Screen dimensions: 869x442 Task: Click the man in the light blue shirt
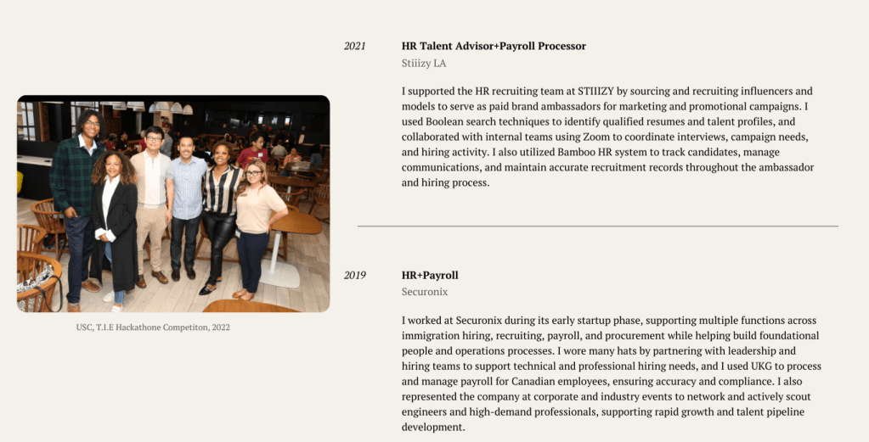point(186,199)
